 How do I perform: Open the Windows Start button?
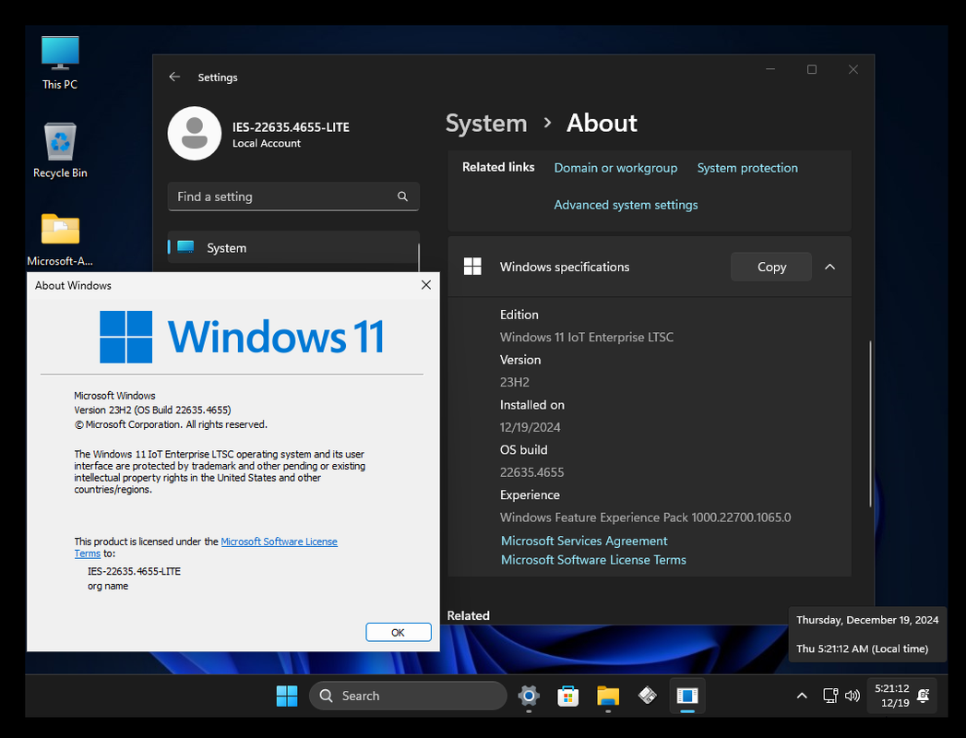click(x=286, y=696)
